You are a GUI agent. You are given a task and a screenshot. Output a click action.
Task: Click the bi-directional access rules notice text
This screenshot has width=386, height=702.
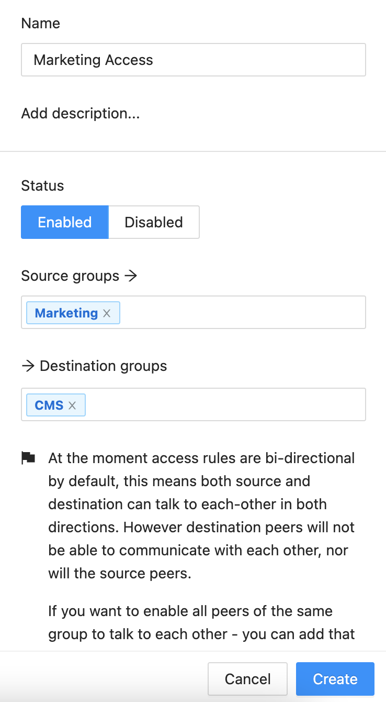[x=201, y=515]
